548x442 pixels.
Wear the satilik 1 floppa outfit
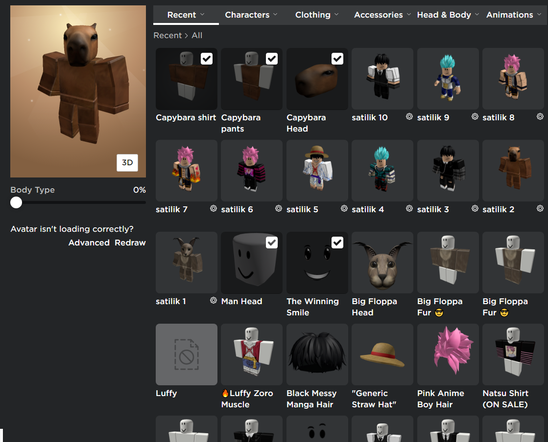[x=186, y=263]
